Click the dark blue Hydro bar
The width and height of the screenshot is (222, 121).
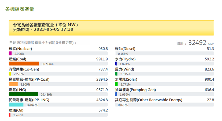tap(116, 64)
